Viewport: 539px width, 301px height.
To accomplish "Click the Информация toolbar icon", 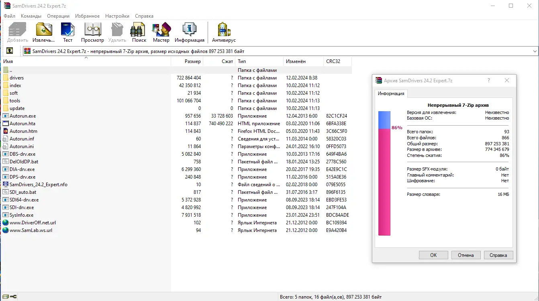I will [189, 29].
